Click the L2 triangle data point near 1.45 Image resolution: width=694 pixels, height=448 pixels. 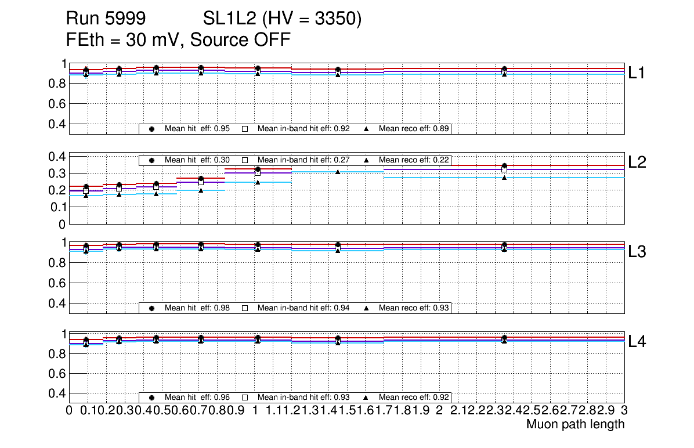point(337,172)
